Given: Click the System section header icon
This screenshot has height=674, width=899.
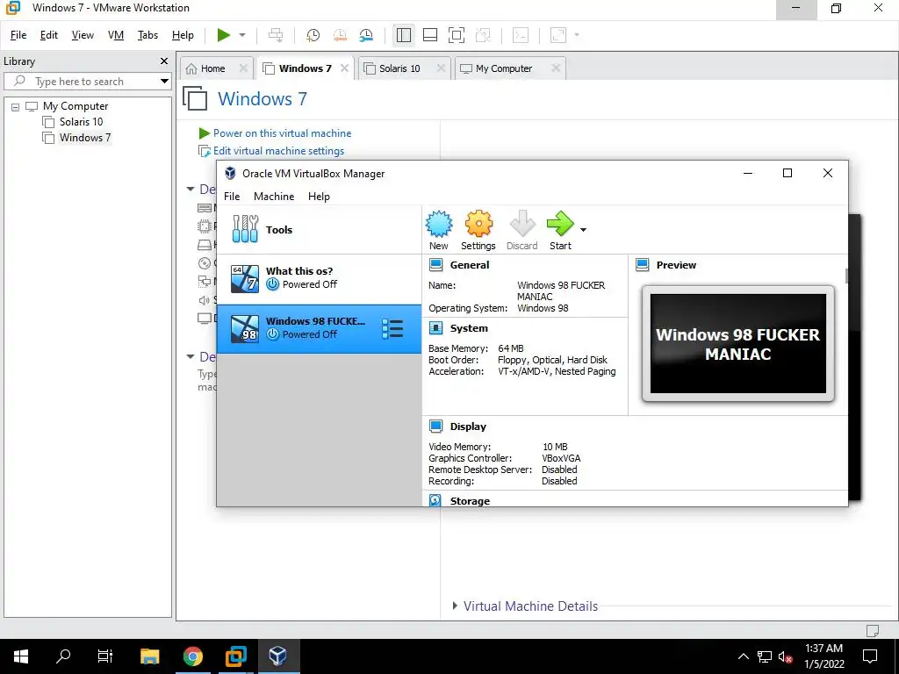Looking at the screenshot, I should click(x=435, y=328).
